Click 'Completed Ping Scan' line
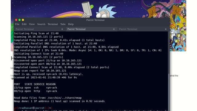Image resolution: width=197 pixels, height=111 pixels. point(59,40)
